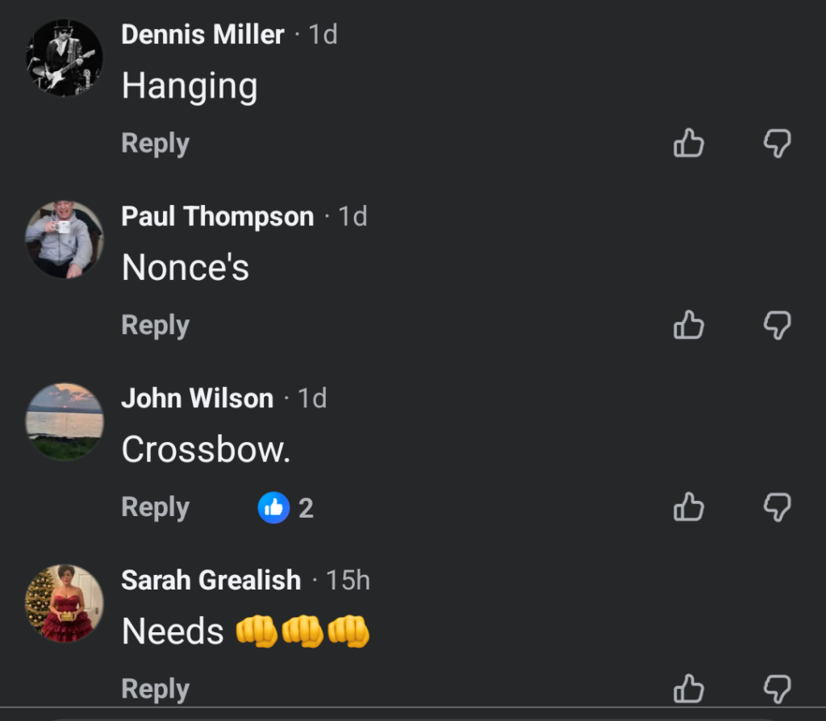Reply to Sarah Grealish's comment
Screen dimensions: 826x721
tap(155, 690)
